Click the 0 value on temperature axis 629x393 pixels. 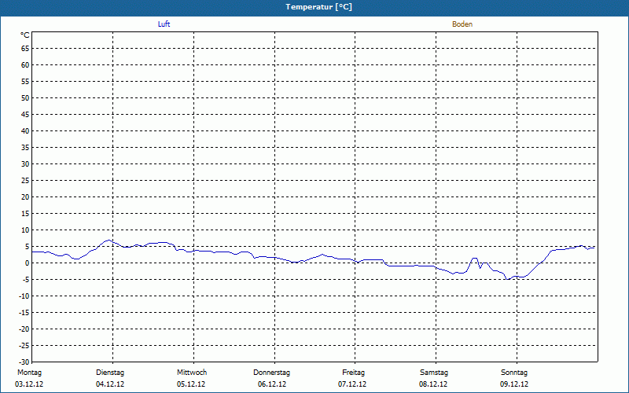coord(28,263)
